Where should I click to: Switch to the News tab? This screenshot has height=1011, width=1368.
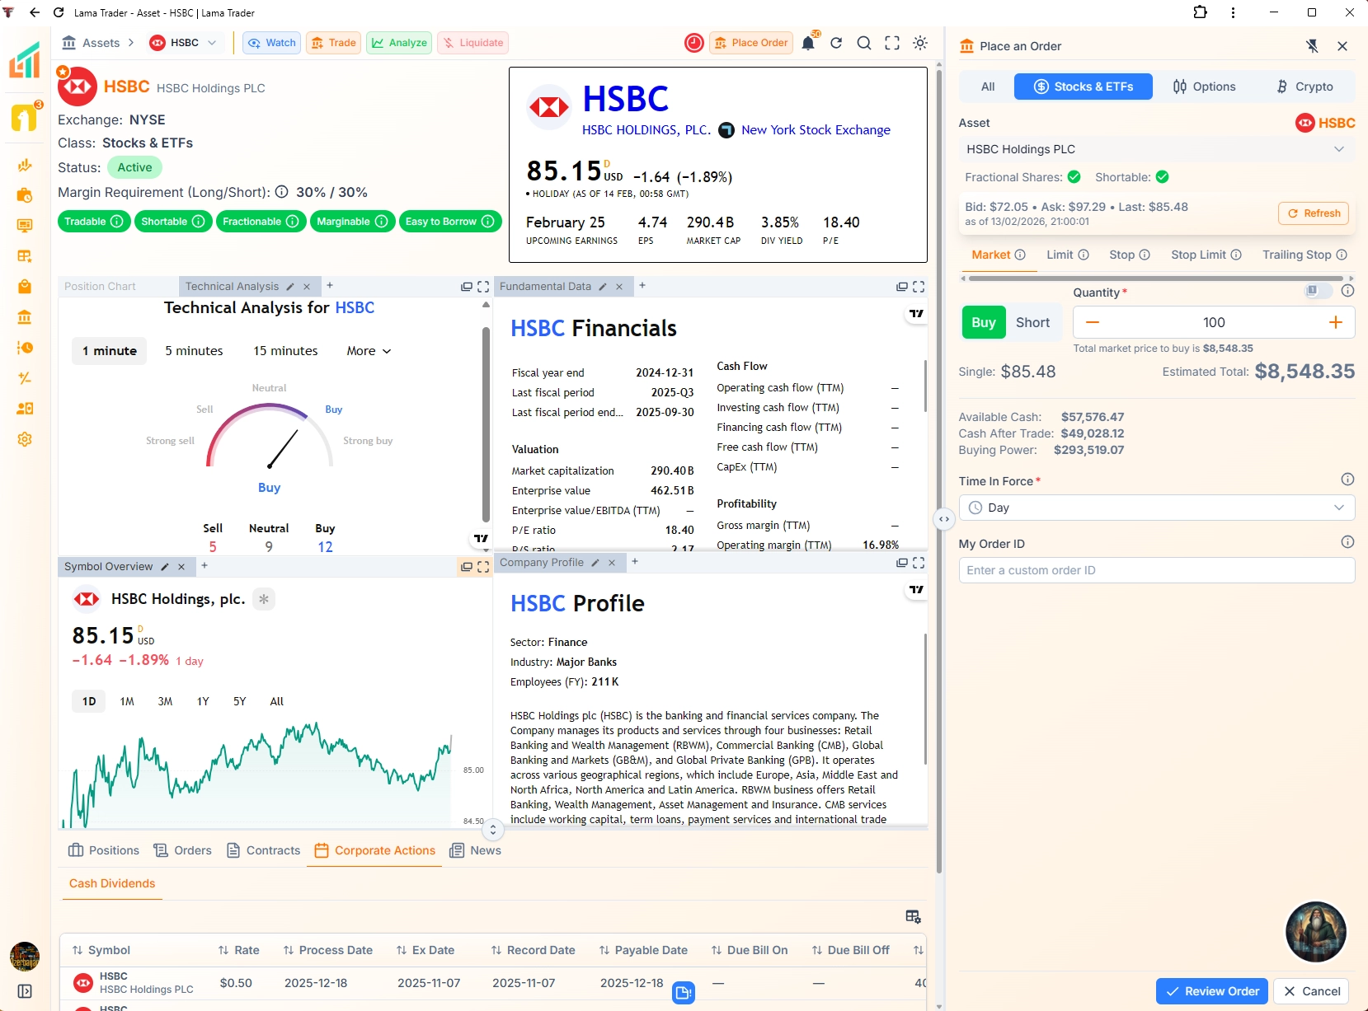(475, 850)
